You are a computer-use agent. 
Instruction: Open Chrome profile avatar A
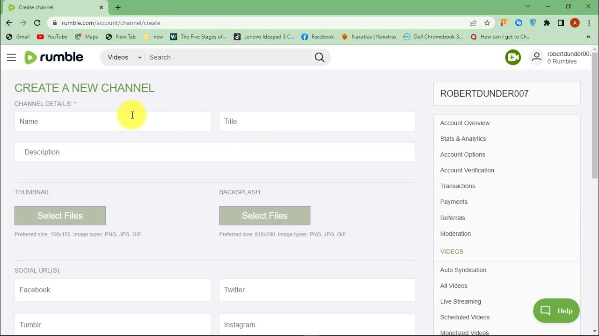tap(575, 23)
